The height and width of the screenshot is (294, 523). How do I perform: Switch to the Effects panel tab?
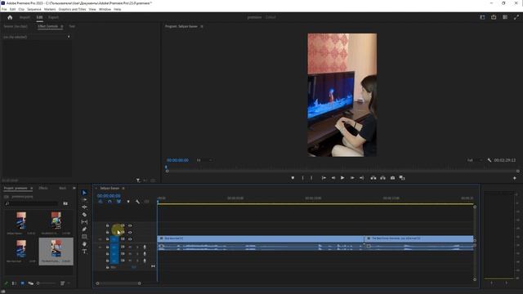coord(43,189)
